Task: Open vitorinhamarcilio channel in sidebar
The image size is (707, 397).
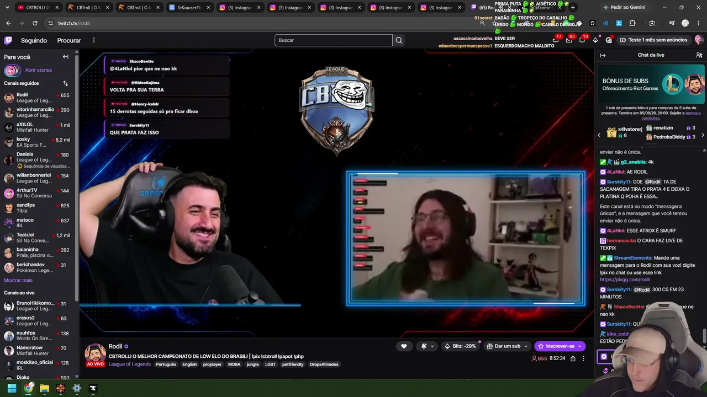Action: pyautogui.click(x=38, y=112)
